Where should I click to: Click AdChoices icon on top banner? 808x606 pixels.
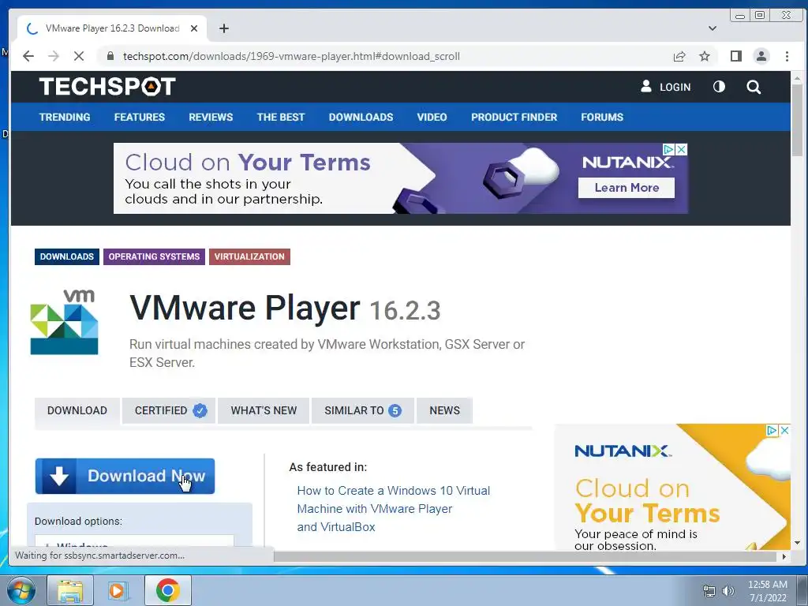[x=669, y=149]
